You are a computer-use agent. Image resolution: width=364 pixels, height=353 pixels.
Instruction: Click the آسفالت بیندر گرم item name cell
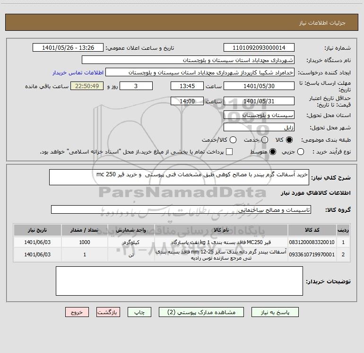pyautogui.click(x=221, y=255)
